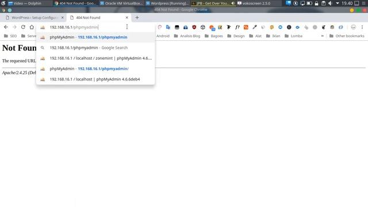Choose the first phpMyAdmin 192.168.16.1/phpmyadmin suggestion
The width and height of the screenshot is (368, 207).
(x=95, y=37)
